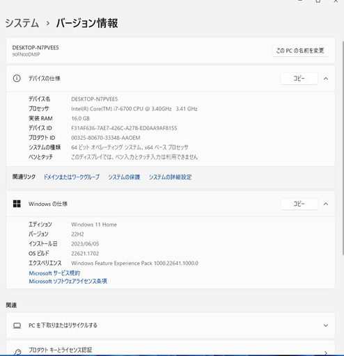This screenshot has width=344, height=356.
Task: Select the インストール日 value 2023/06/05
Action: point(85,244)
